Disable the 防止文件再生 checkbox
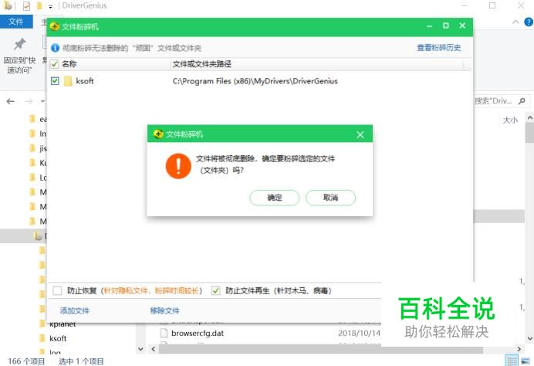The width and height of the screenshot is (534, 366). [215, 290]
